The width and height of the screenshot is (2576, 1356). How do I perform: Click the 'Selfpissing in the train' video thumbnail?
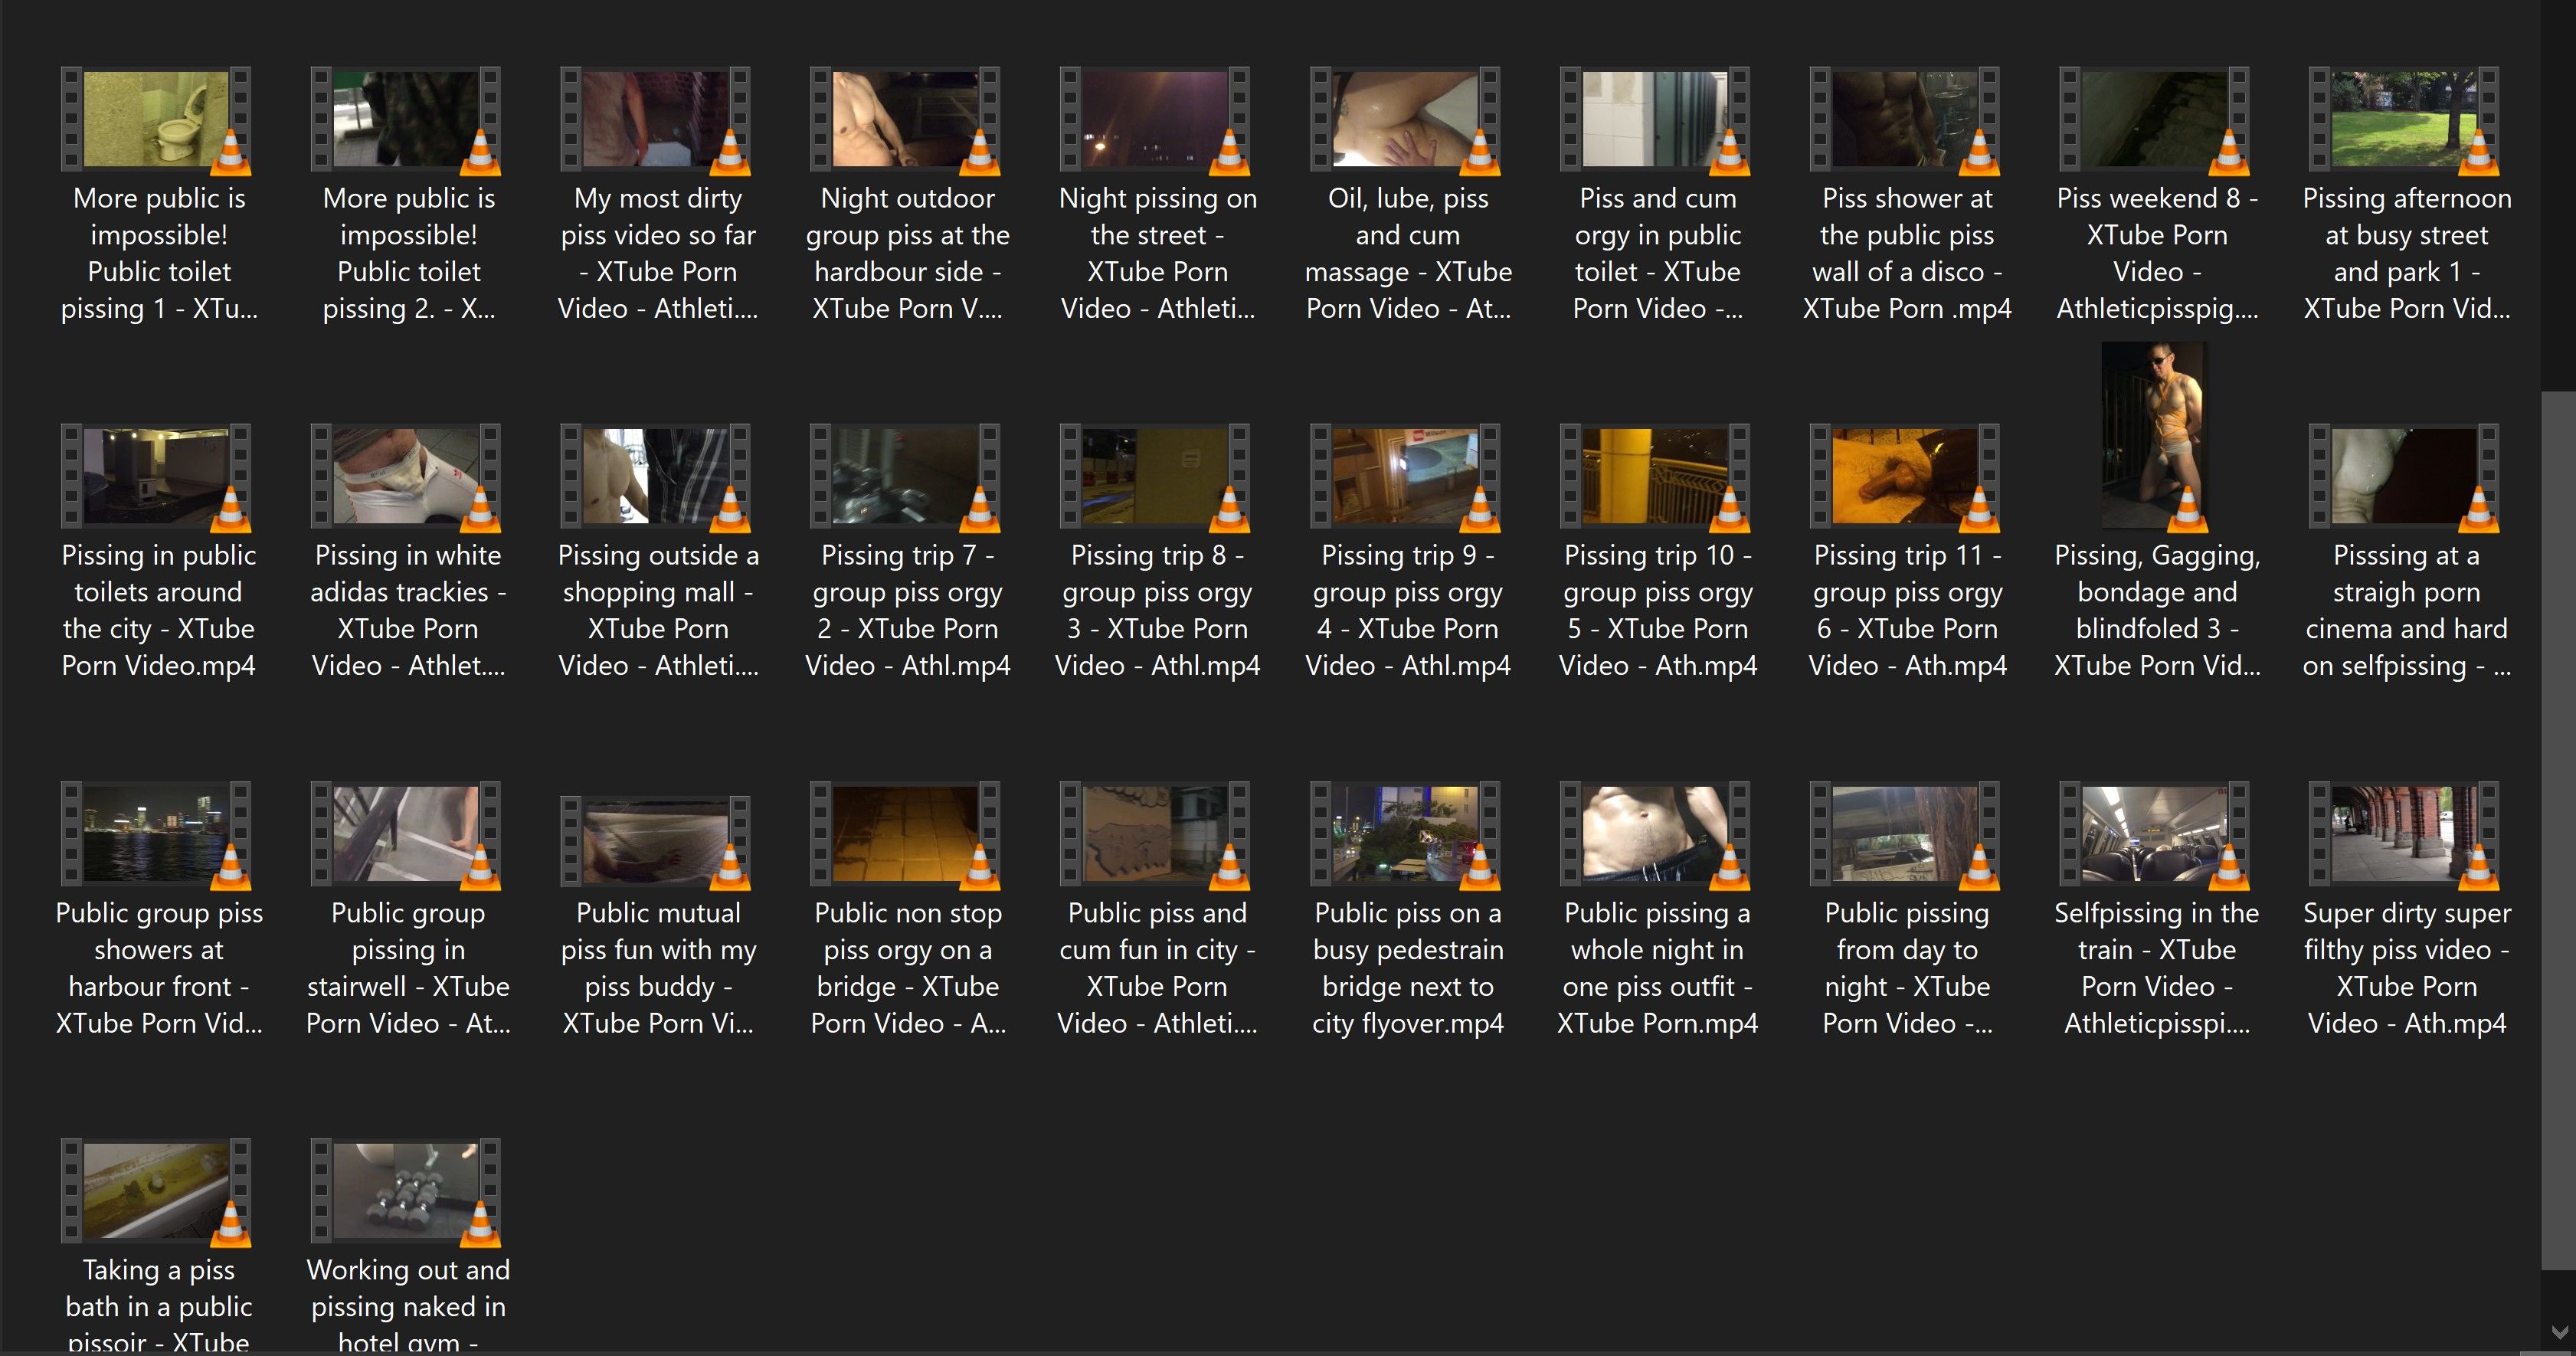pyautogui.click(x=2155, y=834)
